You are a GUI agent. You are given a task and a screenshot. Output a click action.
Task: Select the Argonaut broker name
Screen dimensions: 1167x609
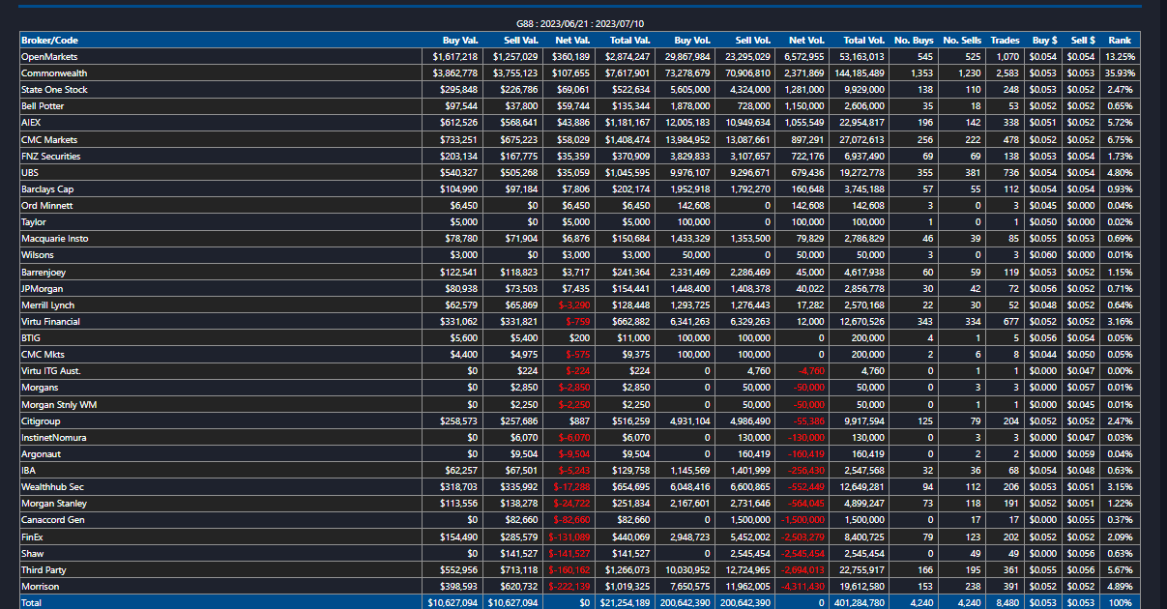42,454
